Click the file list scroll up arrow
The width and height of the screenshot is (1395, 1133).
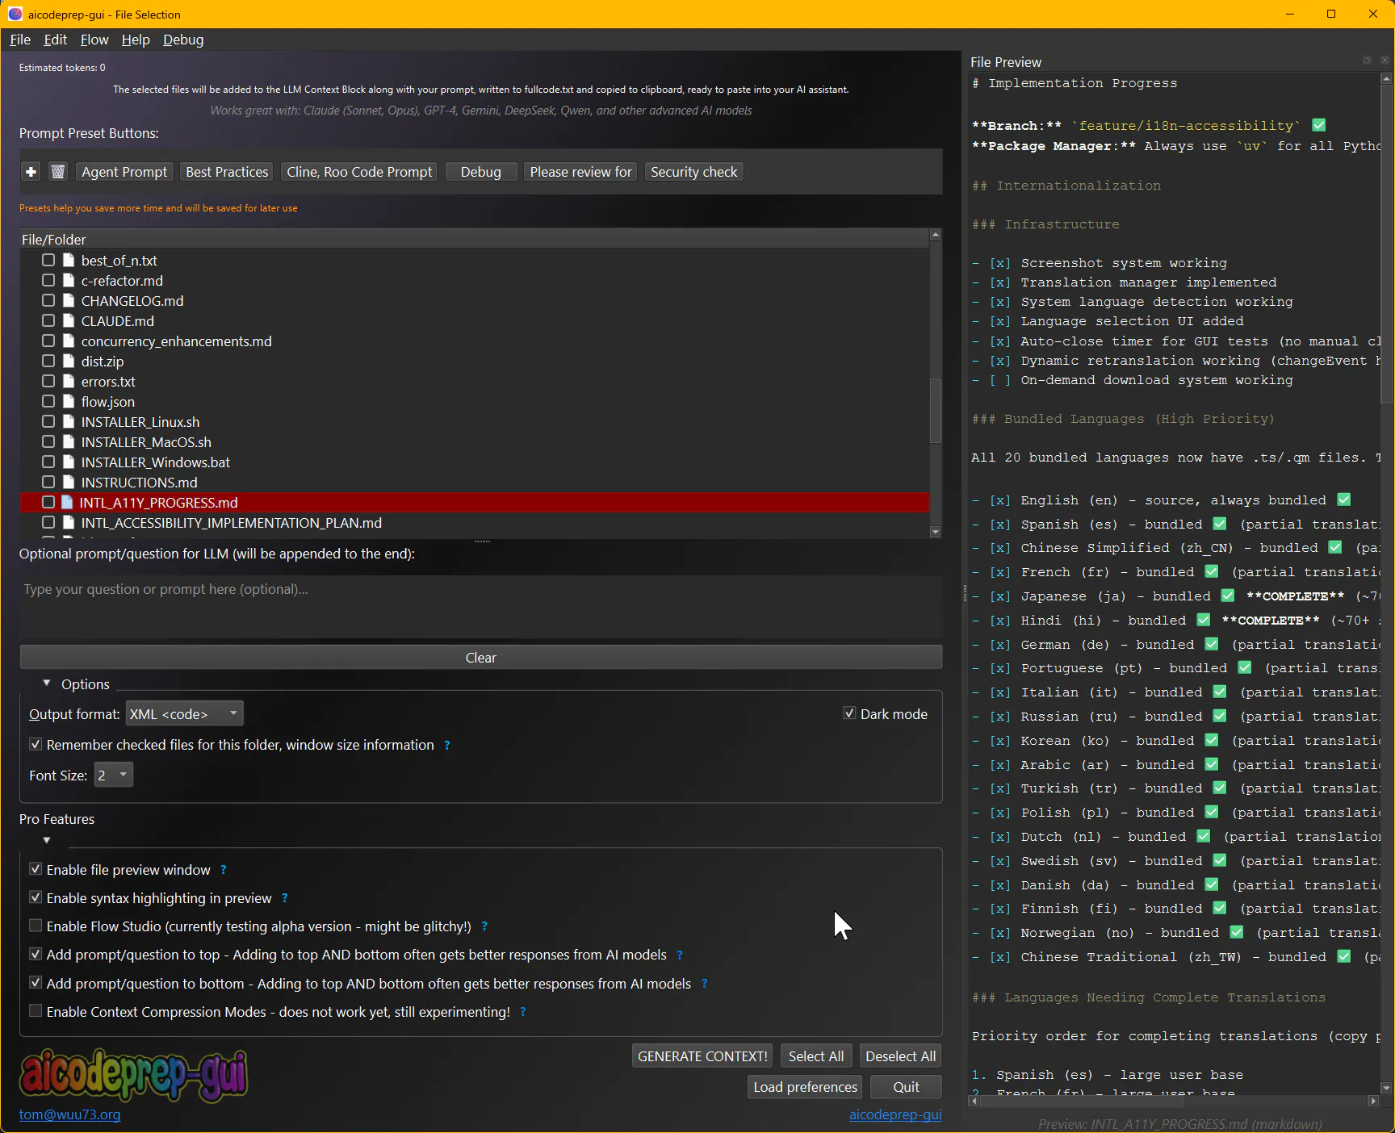pyautogui.click(x=936, y=235)
